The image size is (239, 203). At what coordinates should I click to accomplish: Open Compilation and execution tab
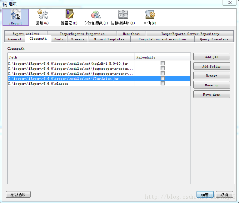pos(162,39)
